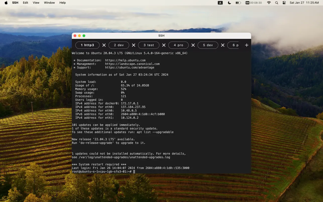Open the SSH application menu
The image size is (323, 202).
[x=15, y=3]
